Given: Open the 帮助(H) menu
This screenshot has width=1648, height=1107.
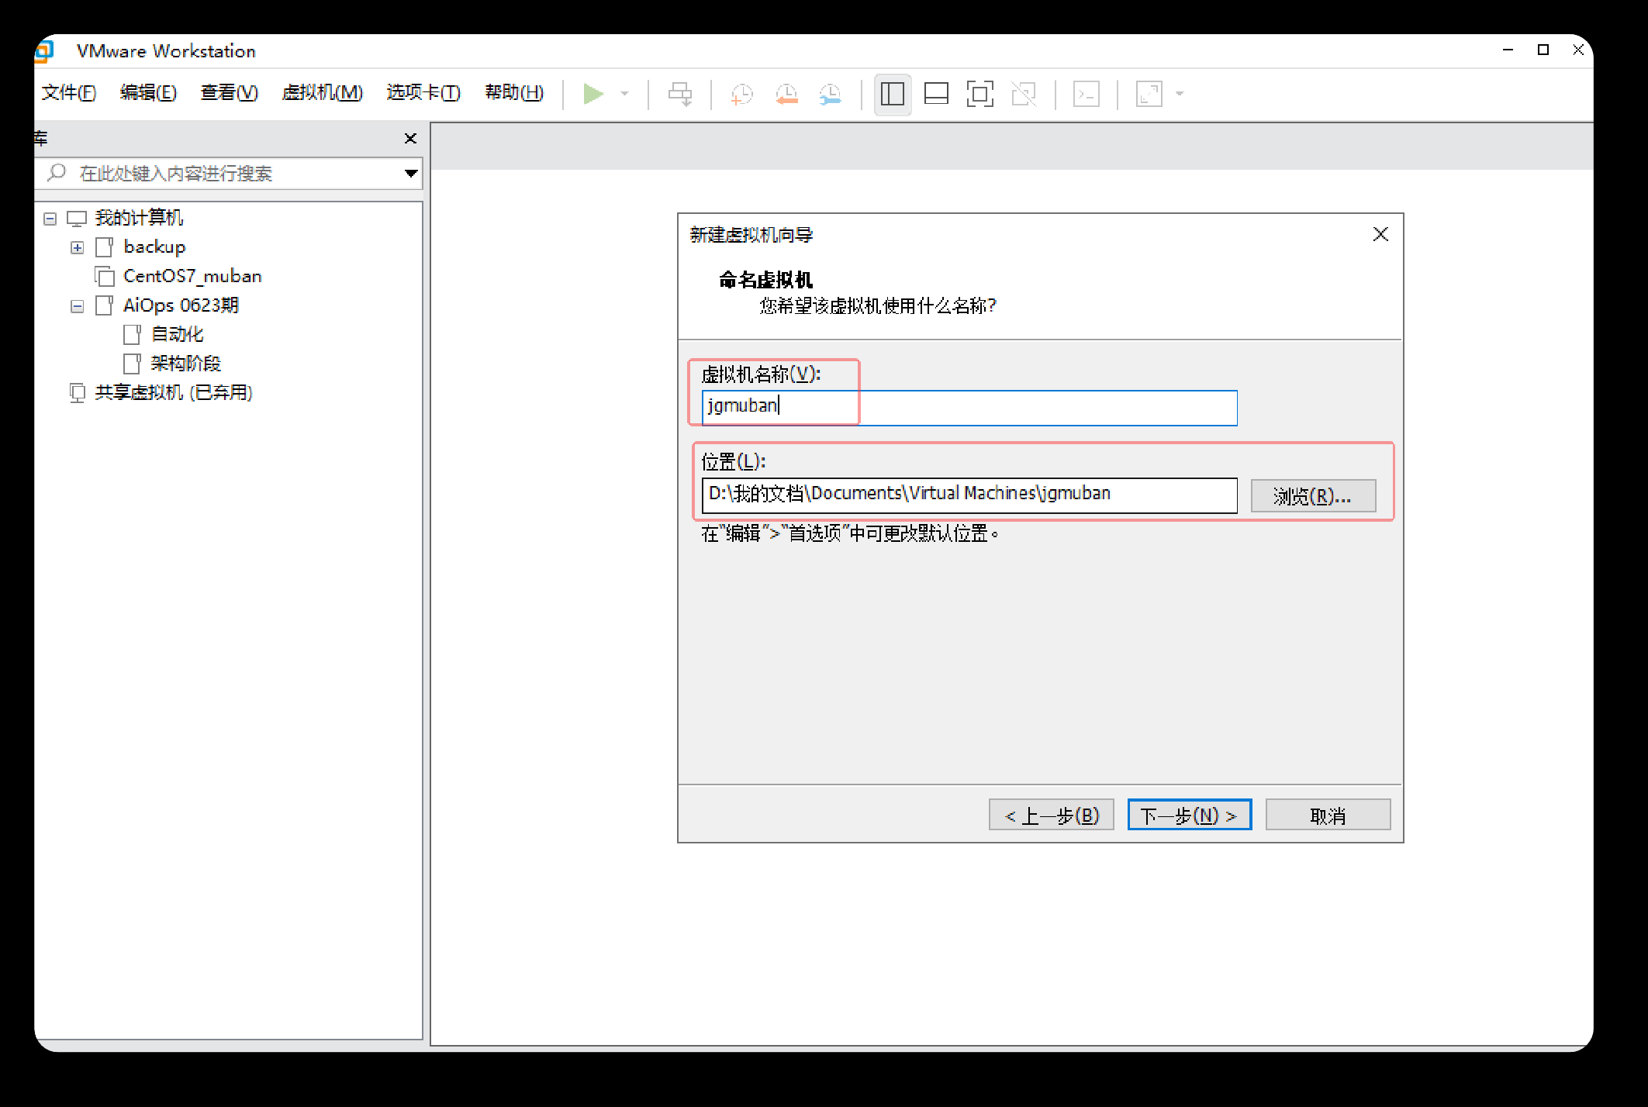Looking at the screenshot, I should coord(514,93).
